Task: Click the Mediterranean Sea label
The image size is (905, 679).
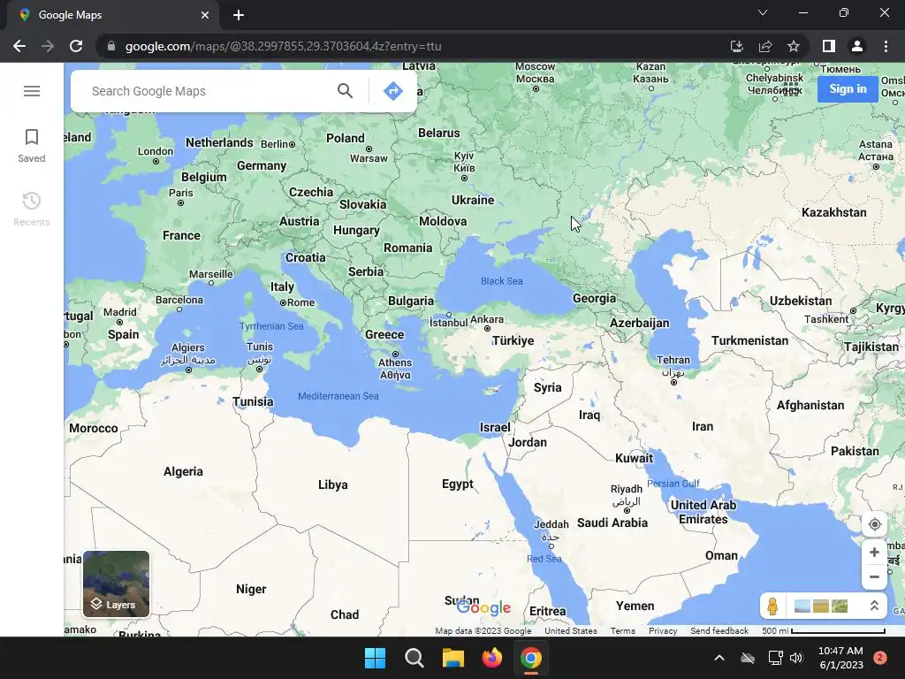Action: (338, 396)
